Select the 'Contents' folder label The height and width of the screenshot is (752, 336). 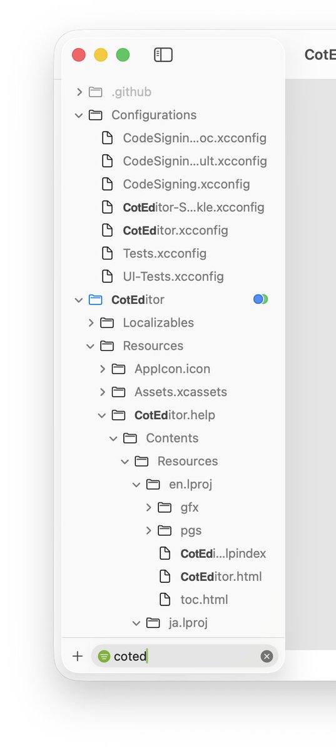[x=172, y=439]
